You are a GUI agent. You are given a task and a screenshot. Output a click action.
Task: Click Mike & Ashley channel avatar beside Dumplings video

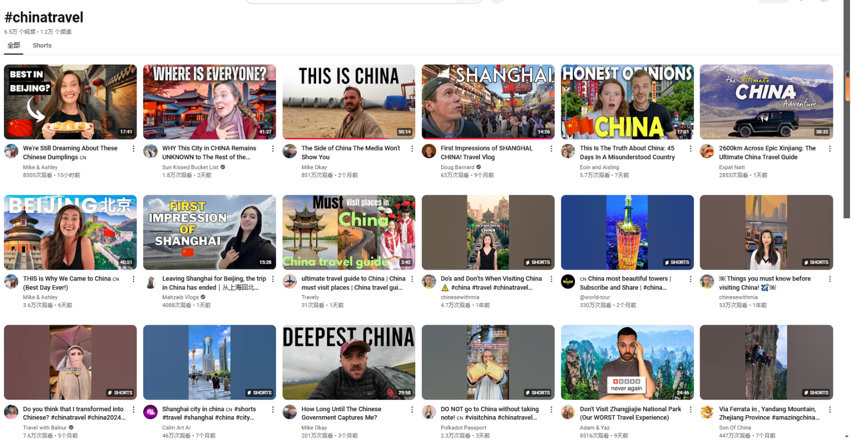coord(12,152)
